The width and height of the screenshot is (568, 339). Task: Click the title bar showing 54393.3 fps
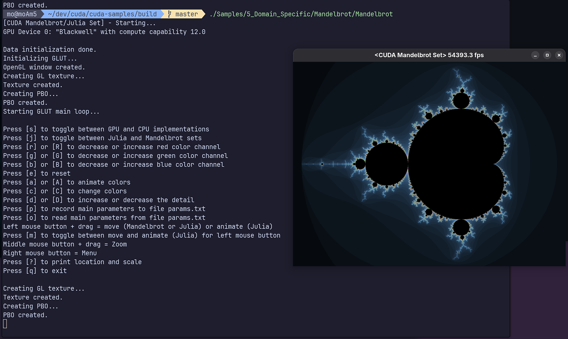[429, 55]
